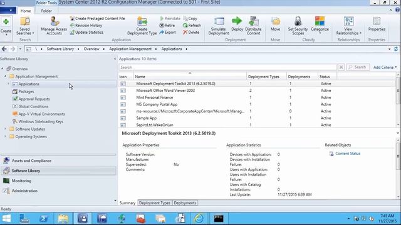Open the Monitoring workspace

58,181
